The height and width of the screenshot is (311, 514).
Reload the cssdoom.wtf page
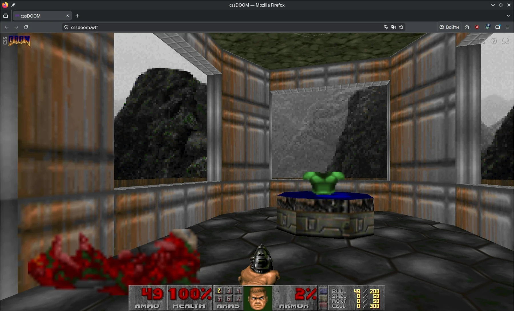point(26,27)
